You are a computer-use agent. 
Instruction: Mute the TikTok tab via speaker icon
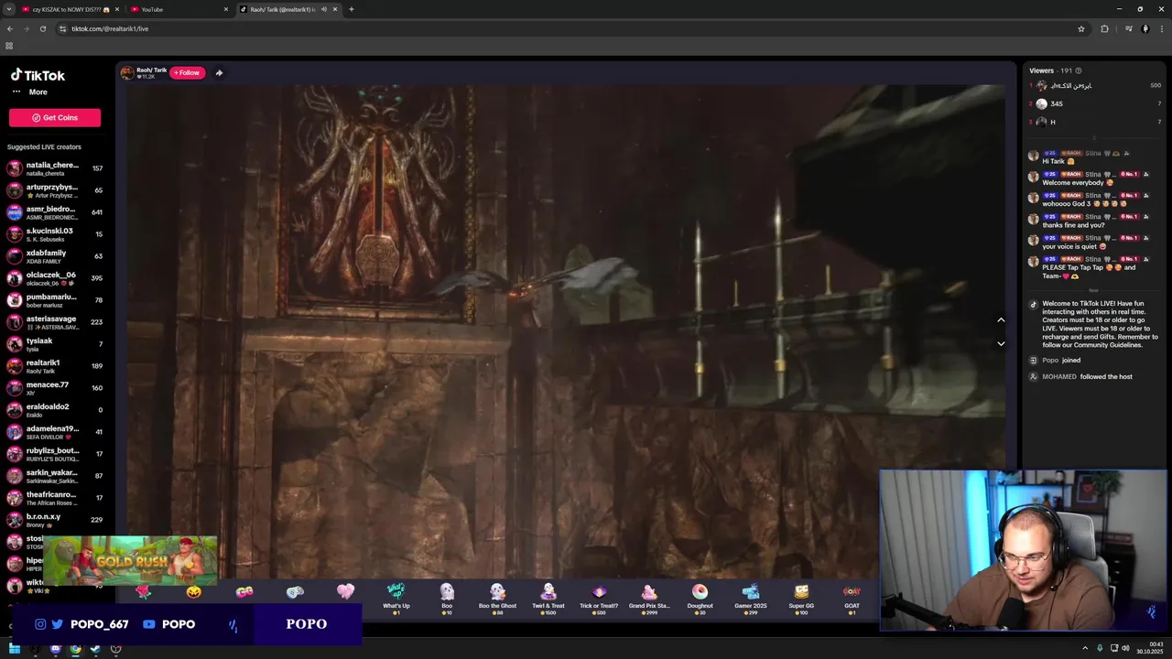(x=323, y=9)
